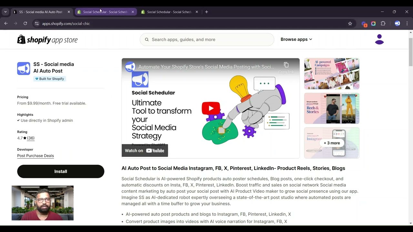
Task: Open the video title link at top
Action: (x=206, y=67)
